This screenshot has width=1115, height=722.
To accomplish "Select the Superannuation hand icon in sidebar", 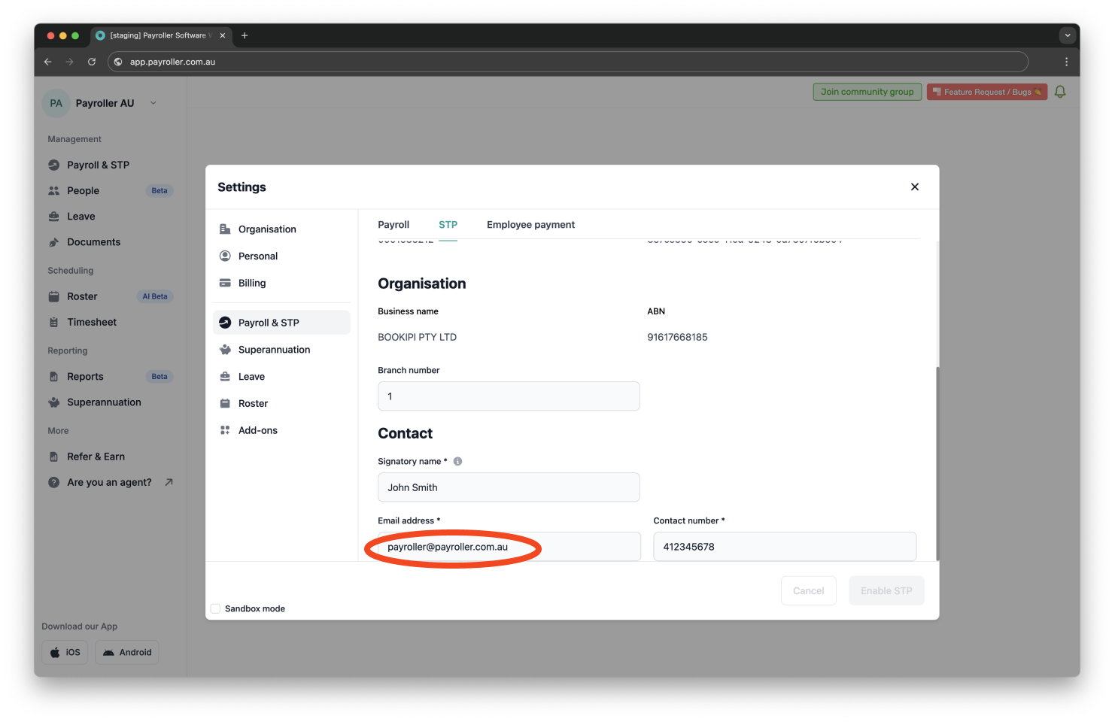I will (53, 402).
